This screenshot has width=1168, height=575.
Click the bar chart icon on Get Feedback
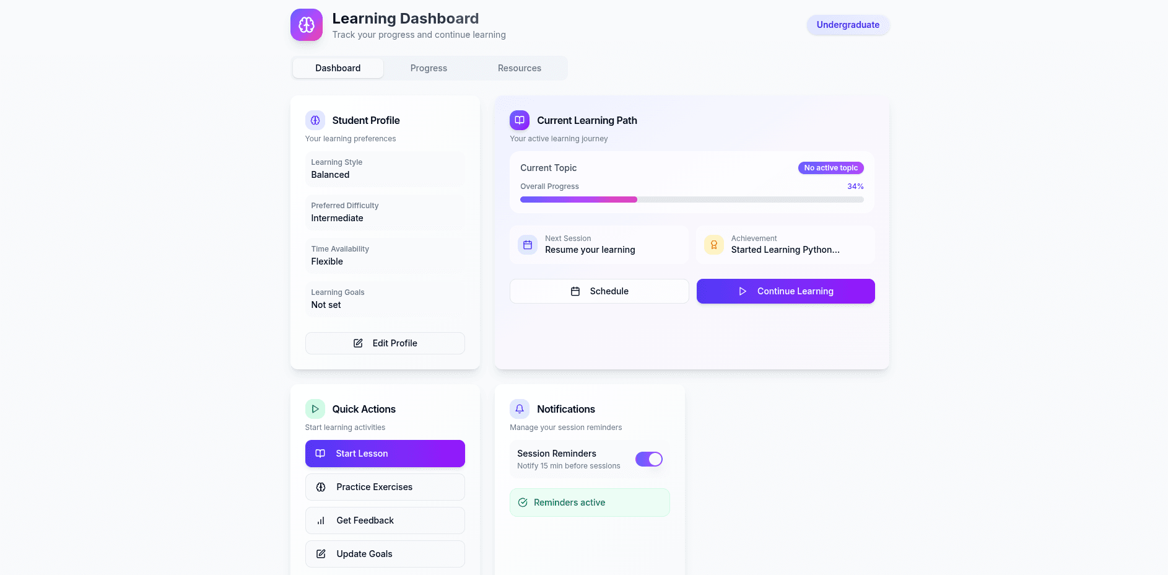click(320, 520)
